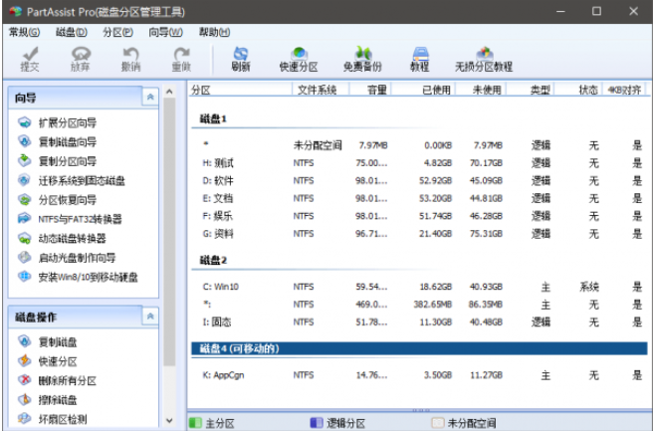Sort by the 4KB对齐 column header

[x=623, y=90]
